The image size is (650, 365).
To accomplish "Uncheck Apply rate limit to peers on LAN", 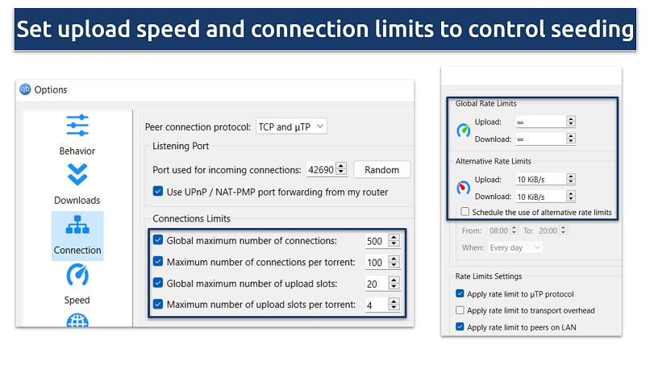I will (x=460, y=327).
